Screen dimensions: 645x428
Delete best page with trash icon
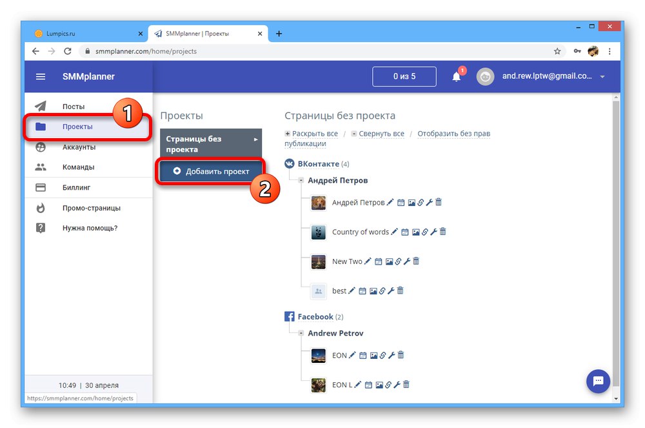coord(401,290)
